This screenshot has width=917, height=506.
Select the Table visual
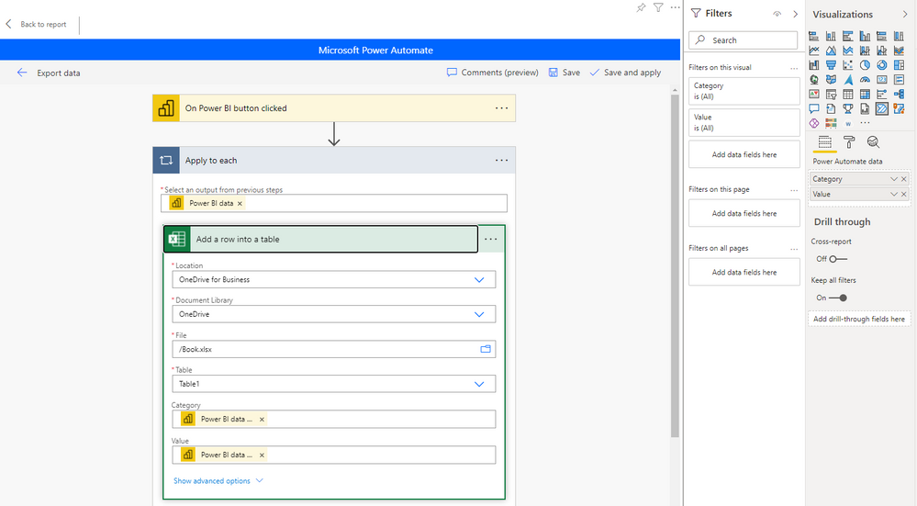848,94
